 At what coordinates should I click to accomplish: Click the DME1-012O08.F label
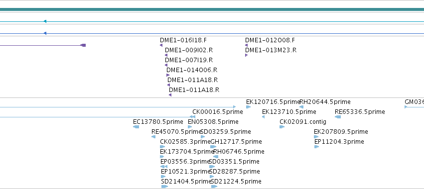coord(270,40)
